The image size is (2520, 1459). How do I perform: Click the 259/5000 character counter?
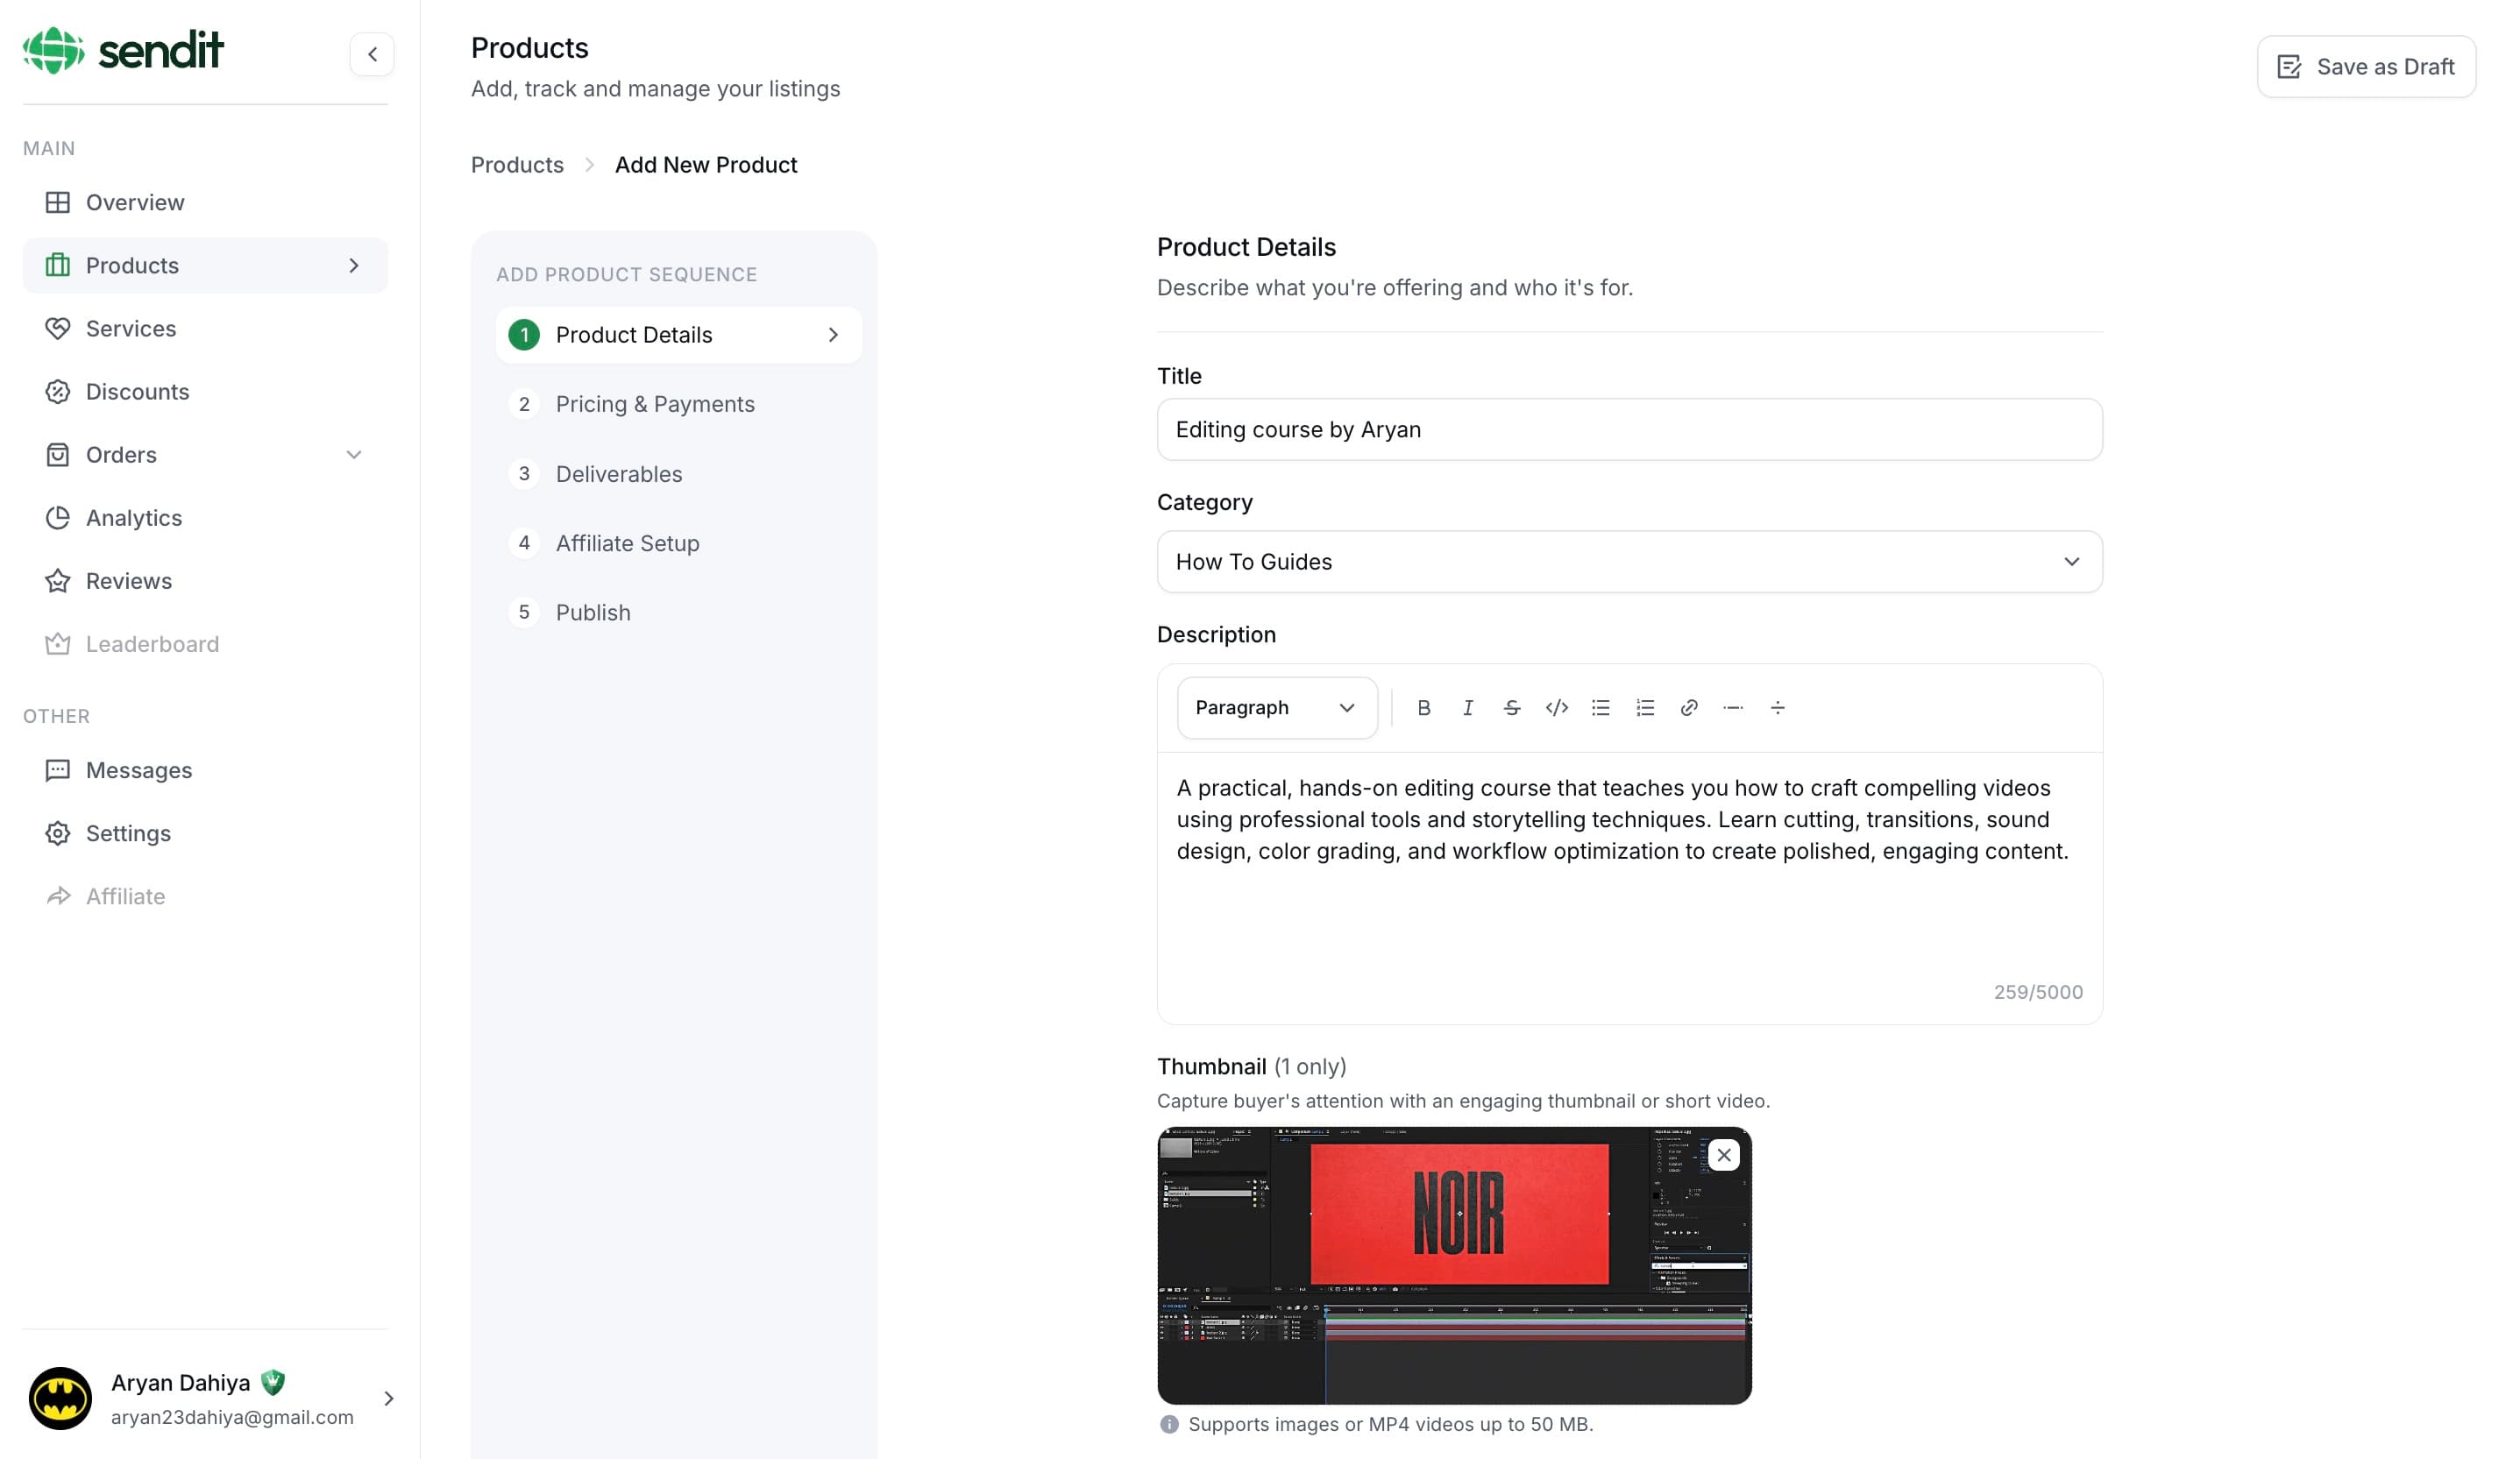tap(2038, 992)
